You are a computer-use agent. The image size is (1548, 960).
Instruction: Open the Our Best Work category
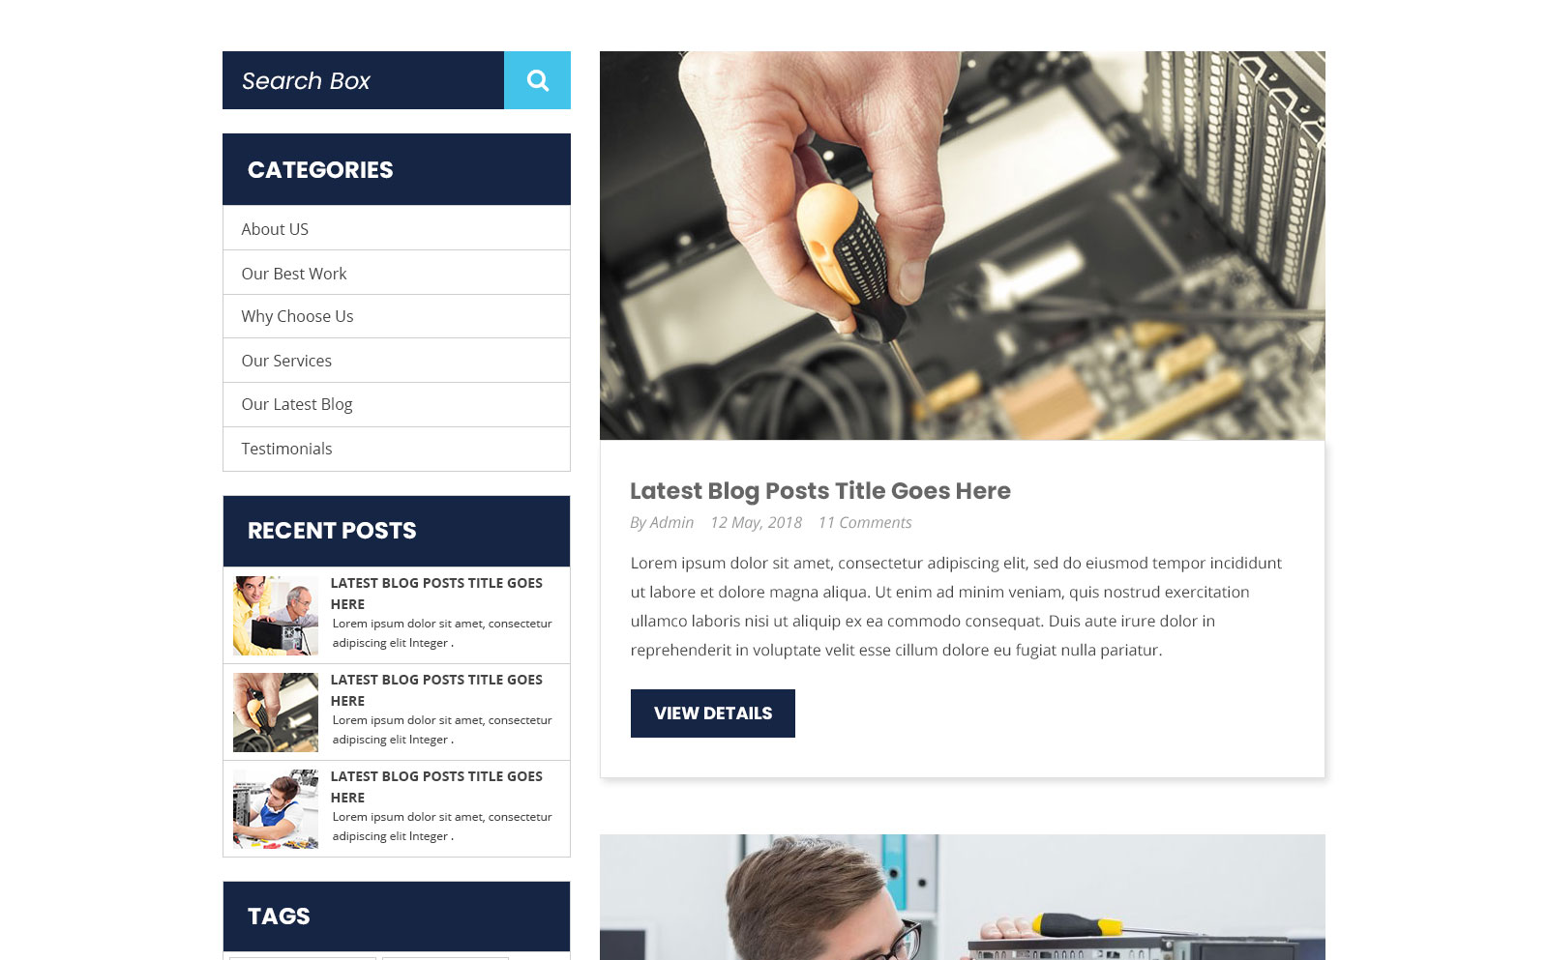(x=294, y=274)
